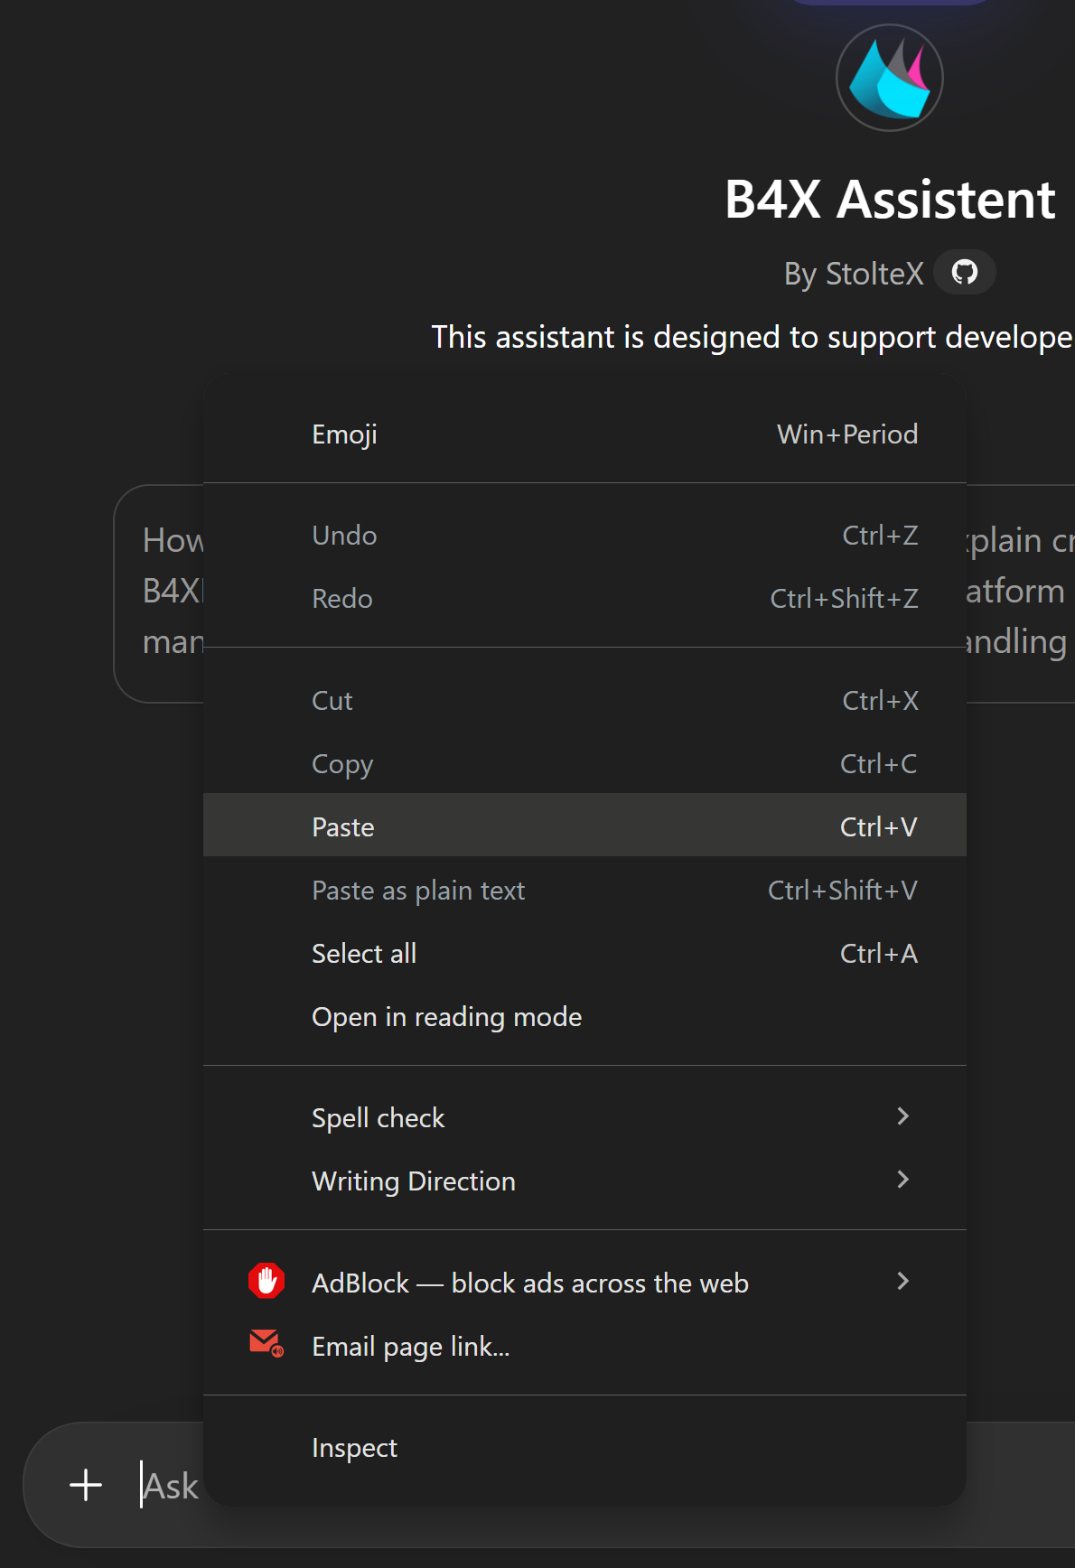Screen dimensions: 1075x1568
Task: Choose Paste from the context menu
Action: 343,826
